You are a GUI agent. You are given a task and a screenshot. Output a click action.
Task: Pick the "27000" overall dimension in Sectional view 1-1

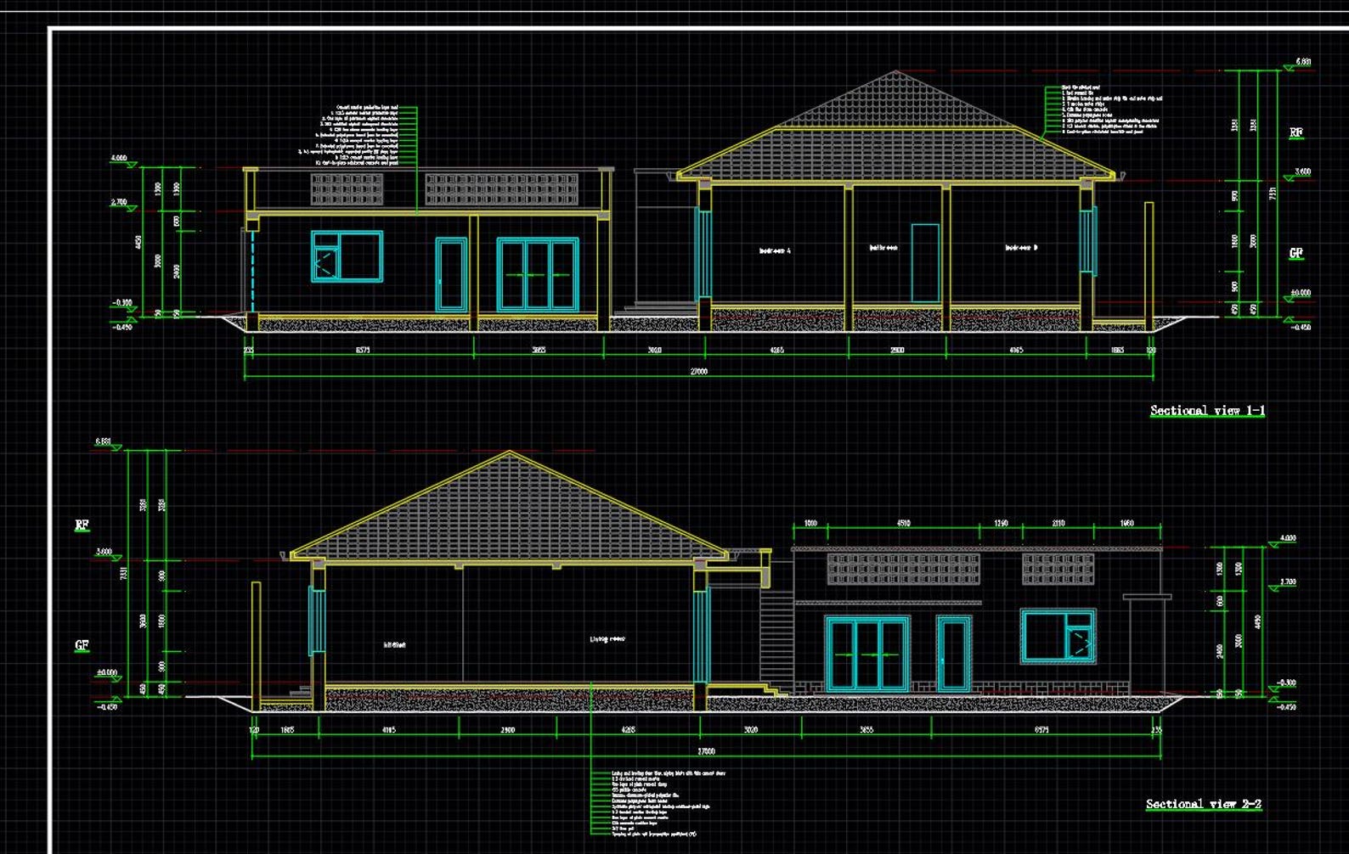697,371
